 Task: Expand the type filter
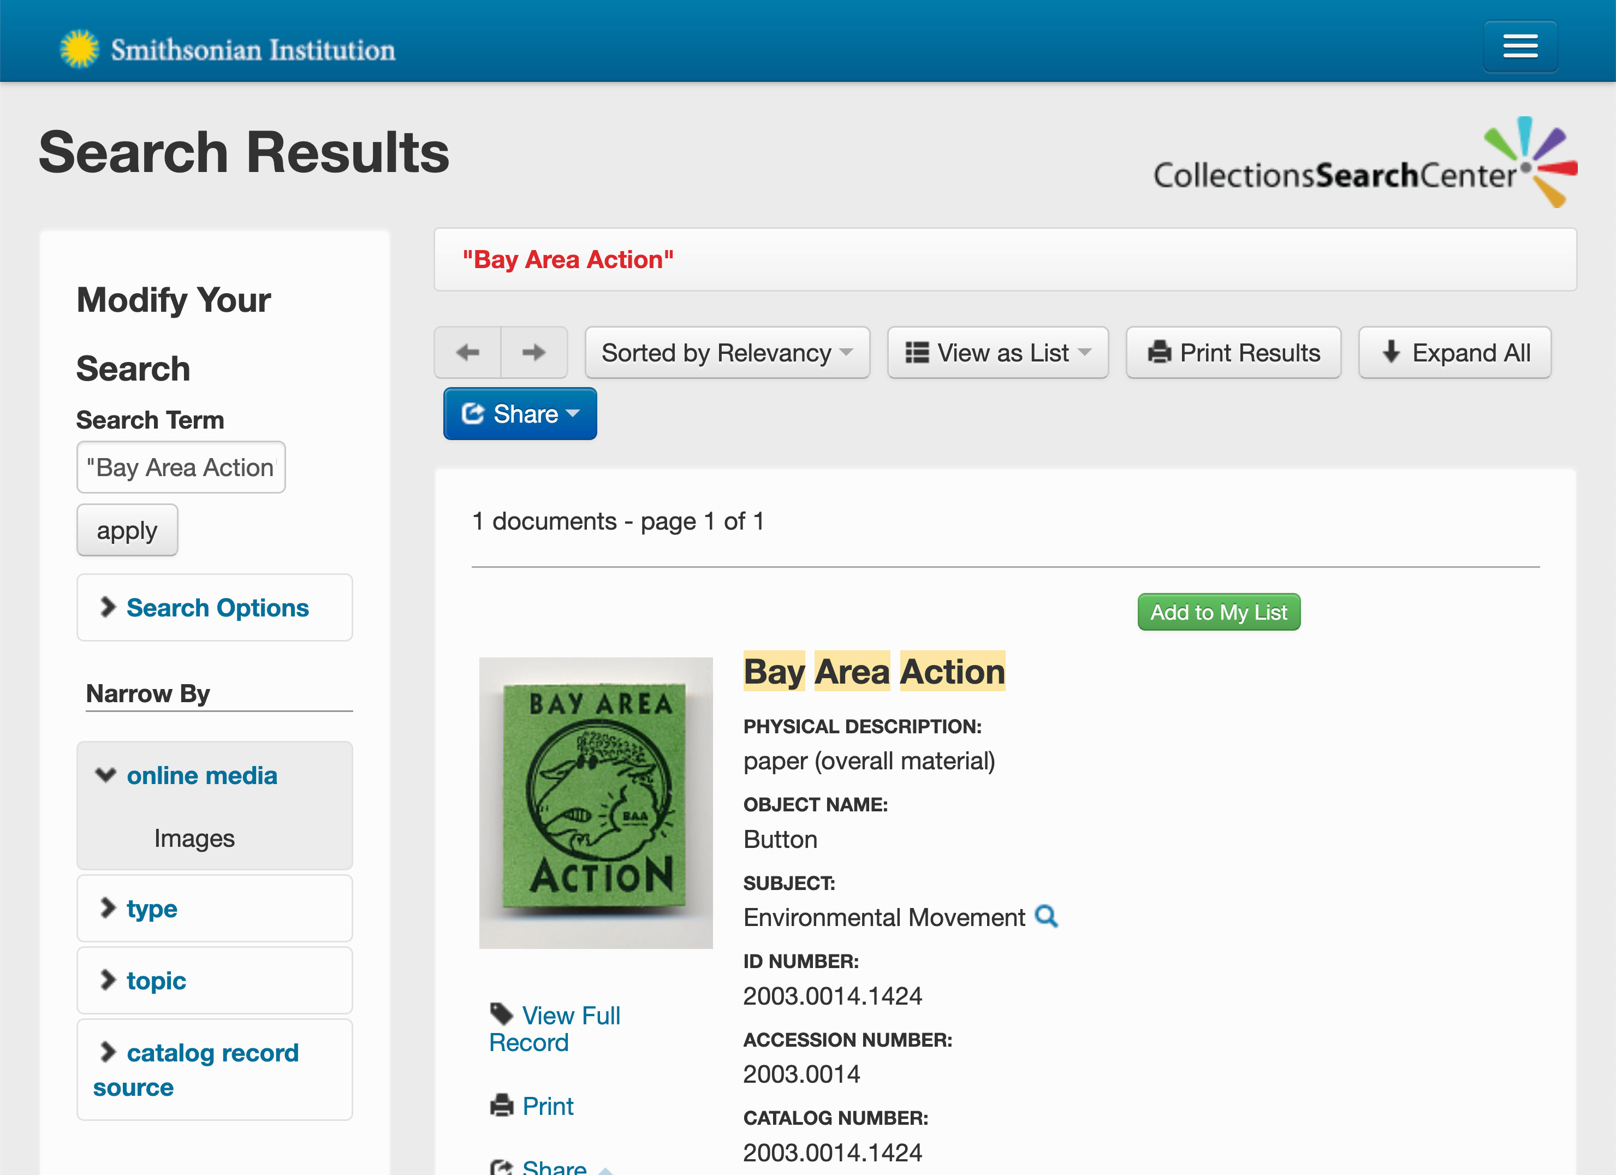[x=151, y=909]
